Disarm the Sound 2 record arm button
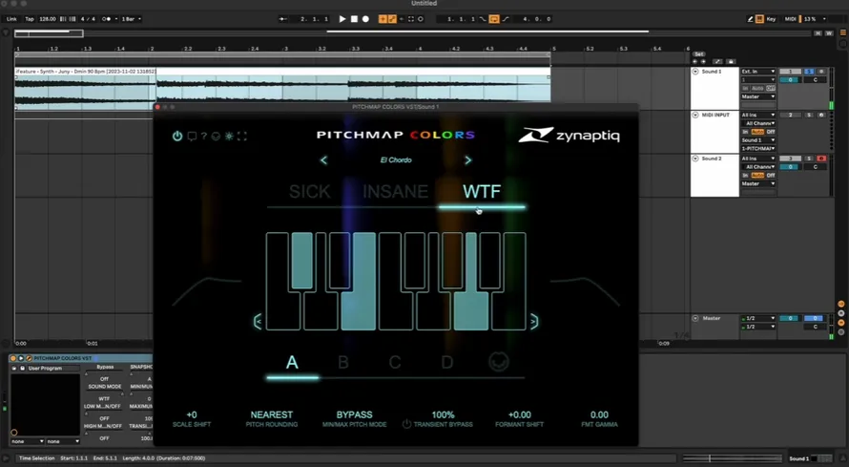The image size is (849, 467). (821, 159)
